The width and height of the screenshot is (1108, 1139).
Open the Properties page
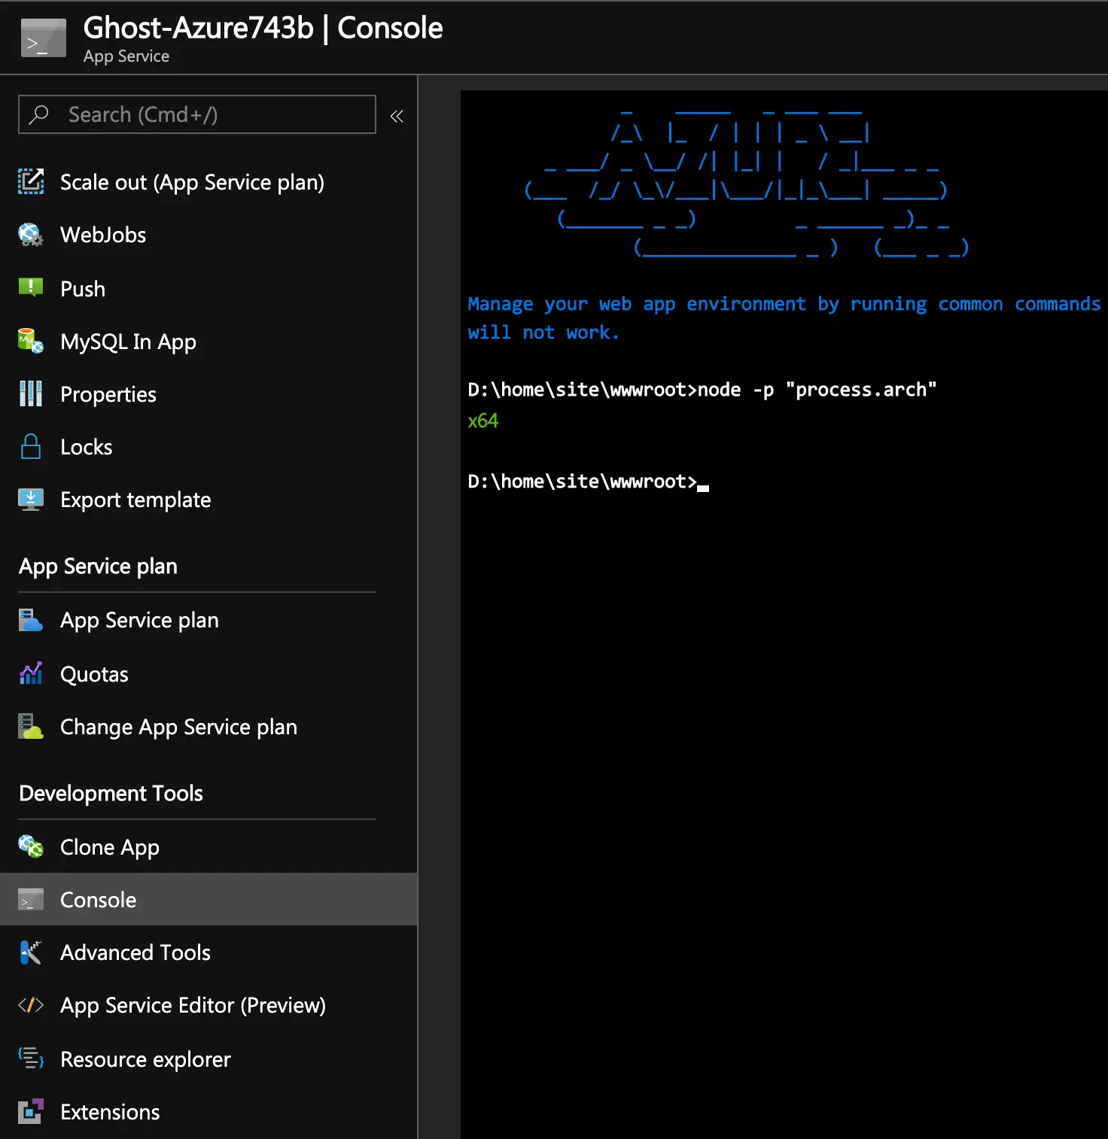[x=209, y=394]
